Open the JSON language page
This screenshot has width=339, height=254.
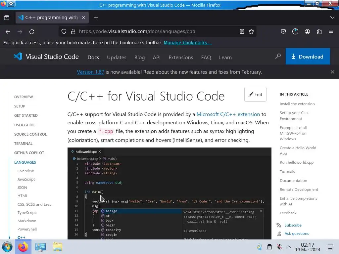pyautogui.click(x=22, y=188)
